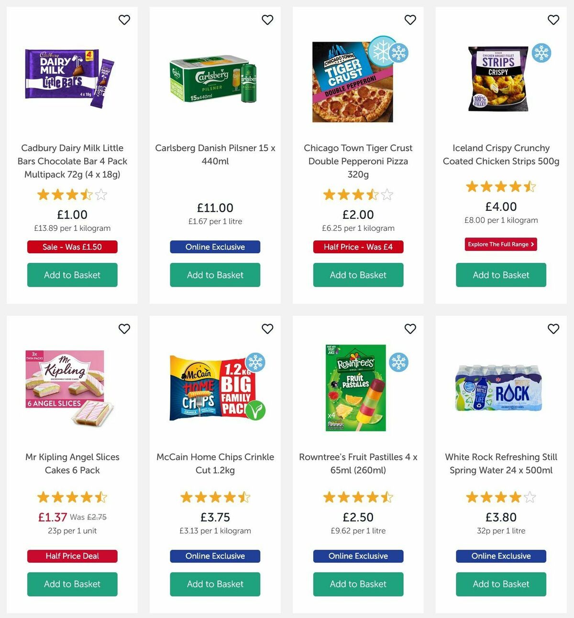Click the heart icon on White Rock Spring Water
Image resolution: width=574 pixels, height=618 pixels.
point(553,329)
